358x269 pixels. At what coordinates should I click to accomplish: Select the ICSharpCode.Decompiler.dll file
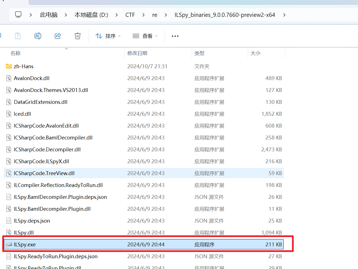(x=47, y=150)
